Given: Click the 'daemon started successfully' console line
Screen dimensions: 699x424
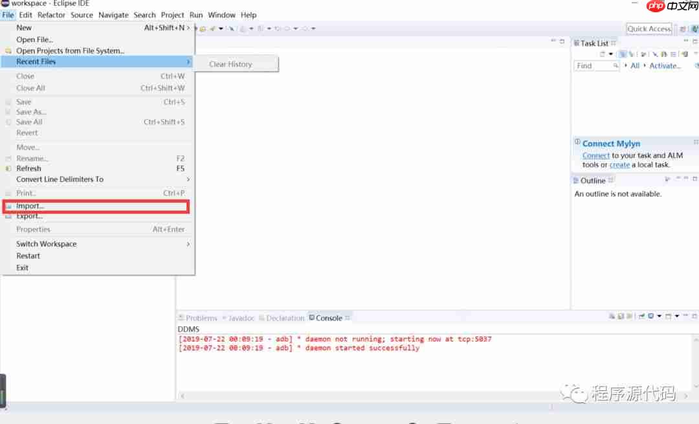Looking at the screenshot, I should [x=298, y=348].
